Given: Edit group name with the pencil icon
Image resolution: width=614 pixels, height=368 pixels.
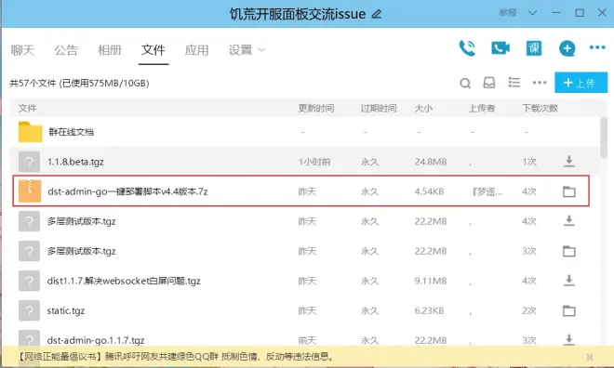Looking at the screenshot, I should (377, 14).
